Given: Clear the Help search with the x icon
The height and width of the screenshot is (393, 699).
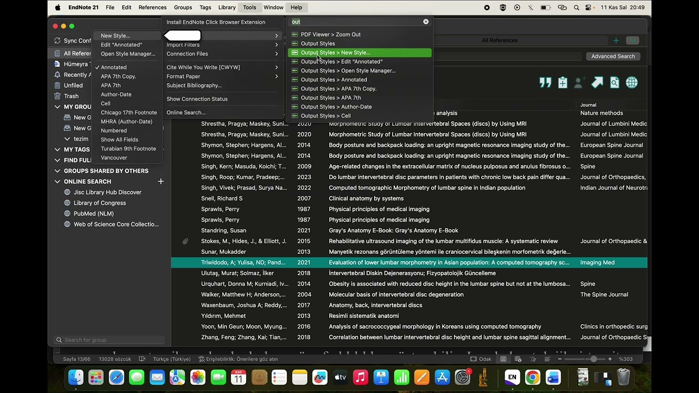Looking at the screenshot, I should (x=426, y=22).
